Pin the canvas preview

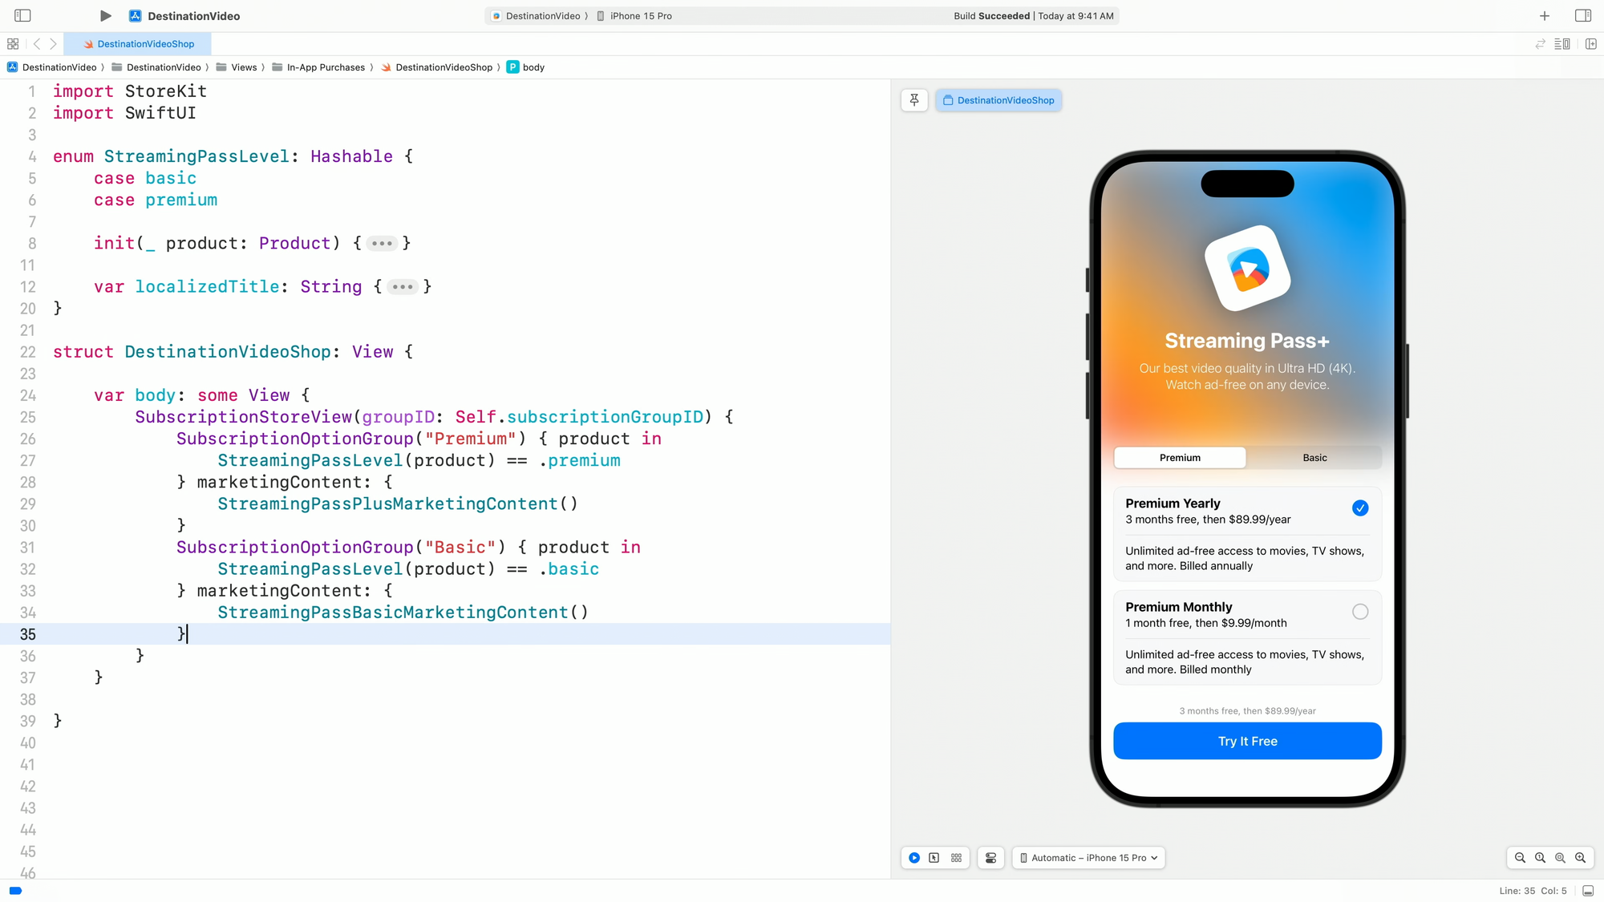914,100
